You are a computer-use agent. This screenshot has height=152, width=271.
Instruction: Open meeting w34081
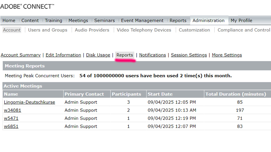tap(12, 110)
